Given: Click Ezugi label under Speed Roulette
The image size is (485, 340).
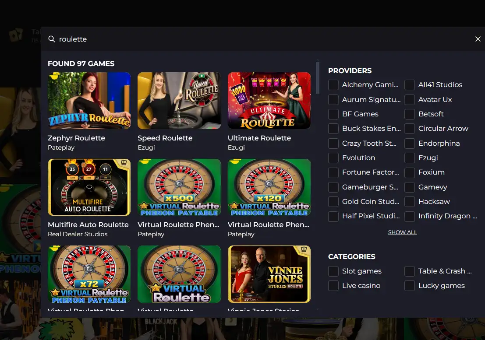Looking at the screenshot, I should [x=146, y=147].
